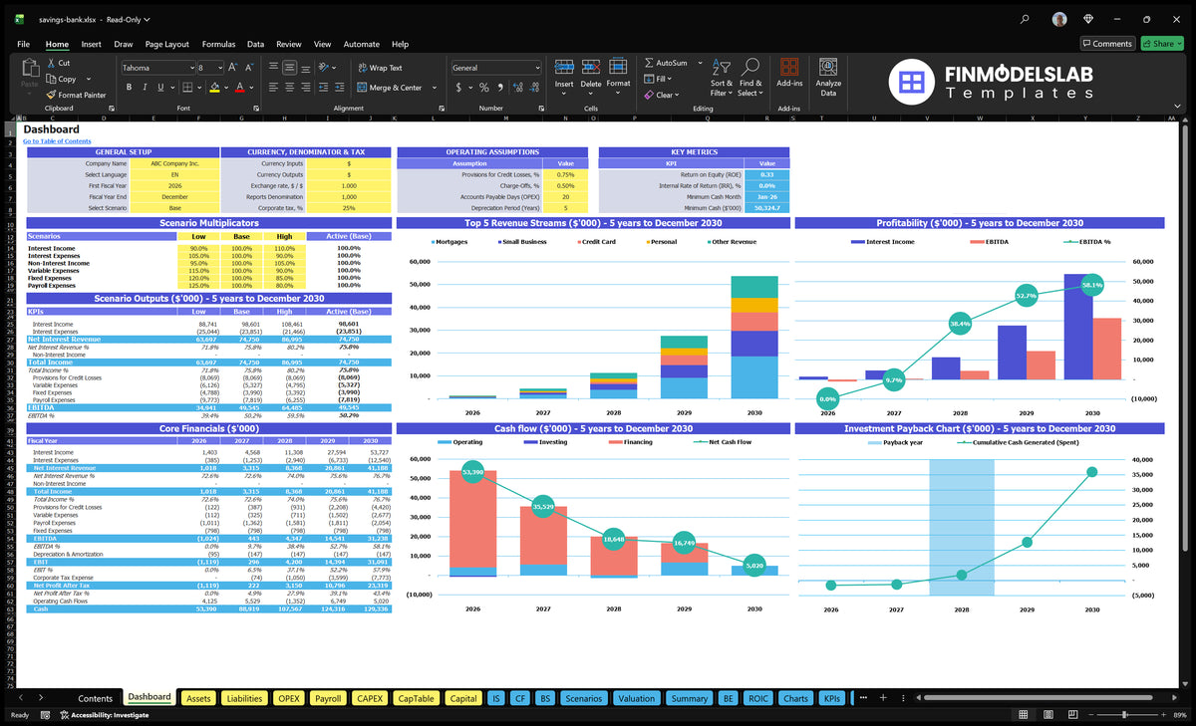This screenshot has width=1196, height=726.
Task: Click AutoSum
Action: tap(665, 63)
